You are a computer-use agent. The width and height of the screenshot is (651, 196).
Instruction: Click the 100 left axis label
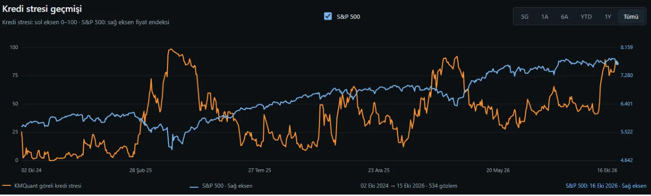(14, 47)
